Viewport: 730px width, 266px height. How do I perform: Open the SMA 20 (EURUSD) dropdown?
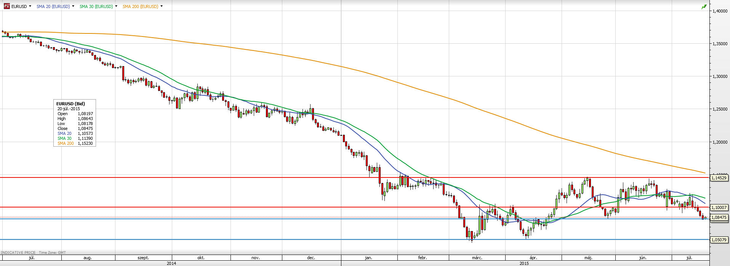pyautogui.click(x=73, y=6)
